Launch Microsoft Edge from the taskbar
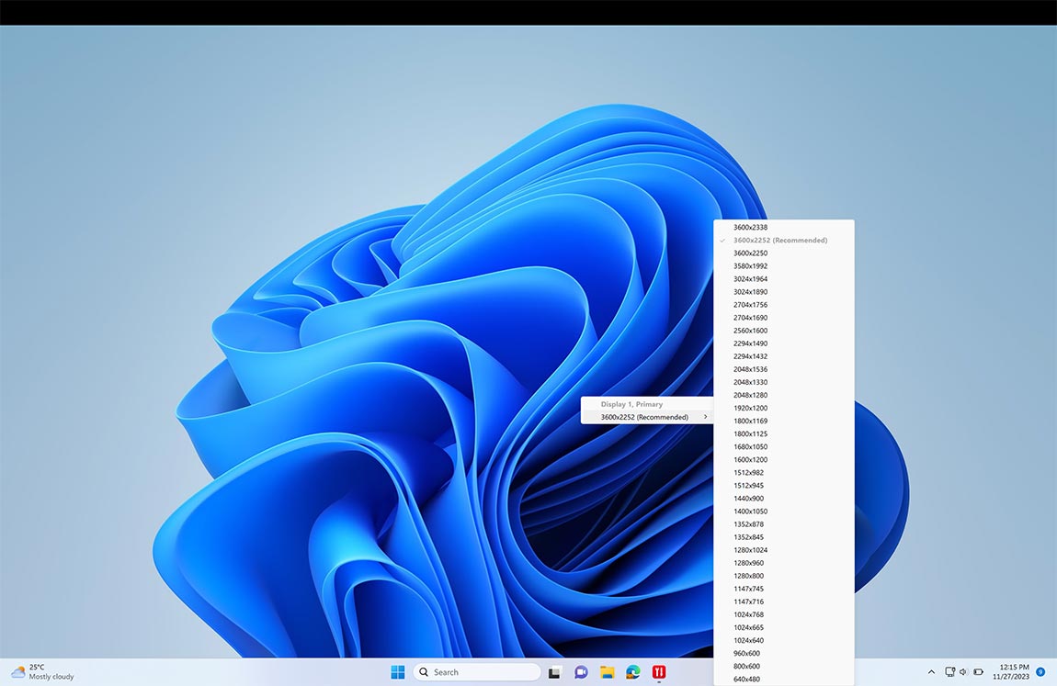 pos(633,672)
